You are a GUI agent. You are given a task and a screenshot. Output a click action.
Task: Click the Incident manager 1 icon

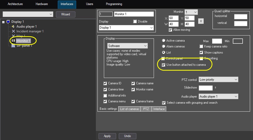point(13,31)
